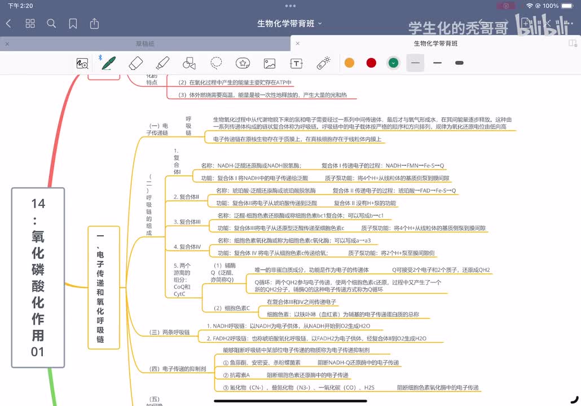Select the thinnest stroke width

415,63
